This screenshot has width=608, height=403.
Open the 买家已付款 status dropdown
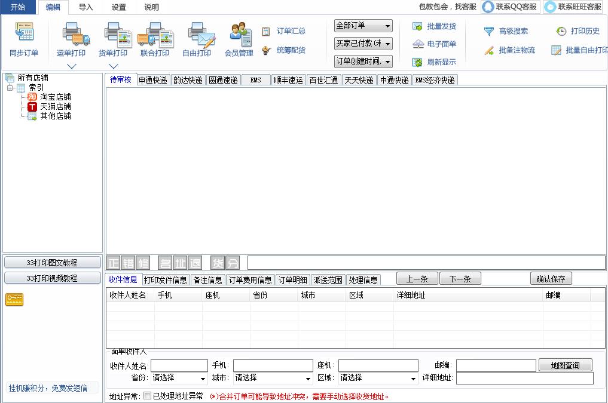363,44
